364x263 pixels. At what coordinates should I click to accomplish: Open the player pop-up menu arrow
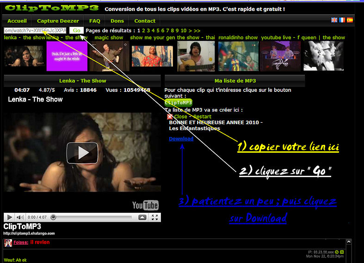[x=142, y=217]
